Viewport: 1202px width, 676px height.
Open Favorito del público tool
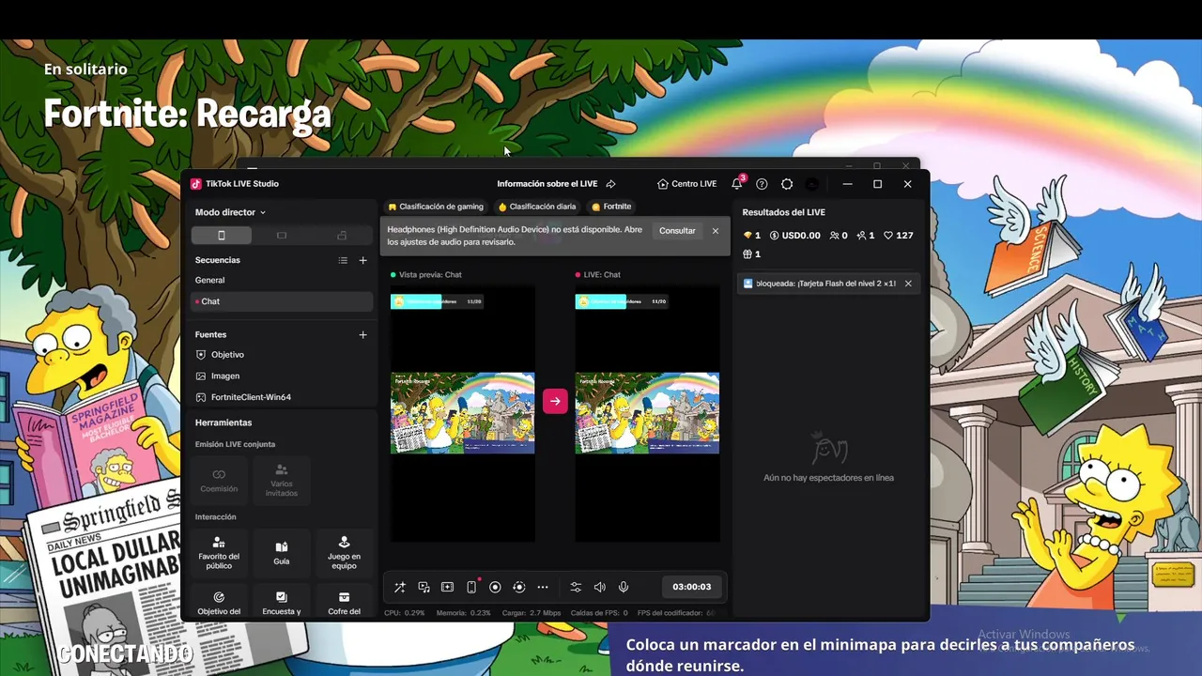[219, 553]
